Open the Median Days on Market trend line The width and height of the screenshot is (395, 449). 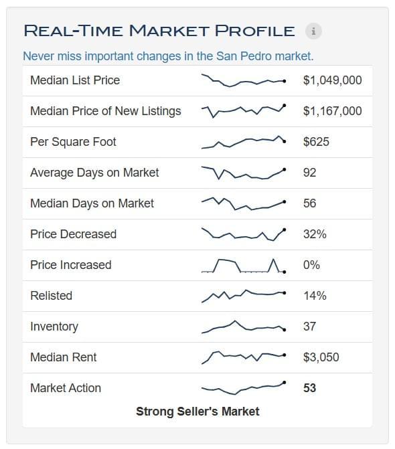point(244,203)
